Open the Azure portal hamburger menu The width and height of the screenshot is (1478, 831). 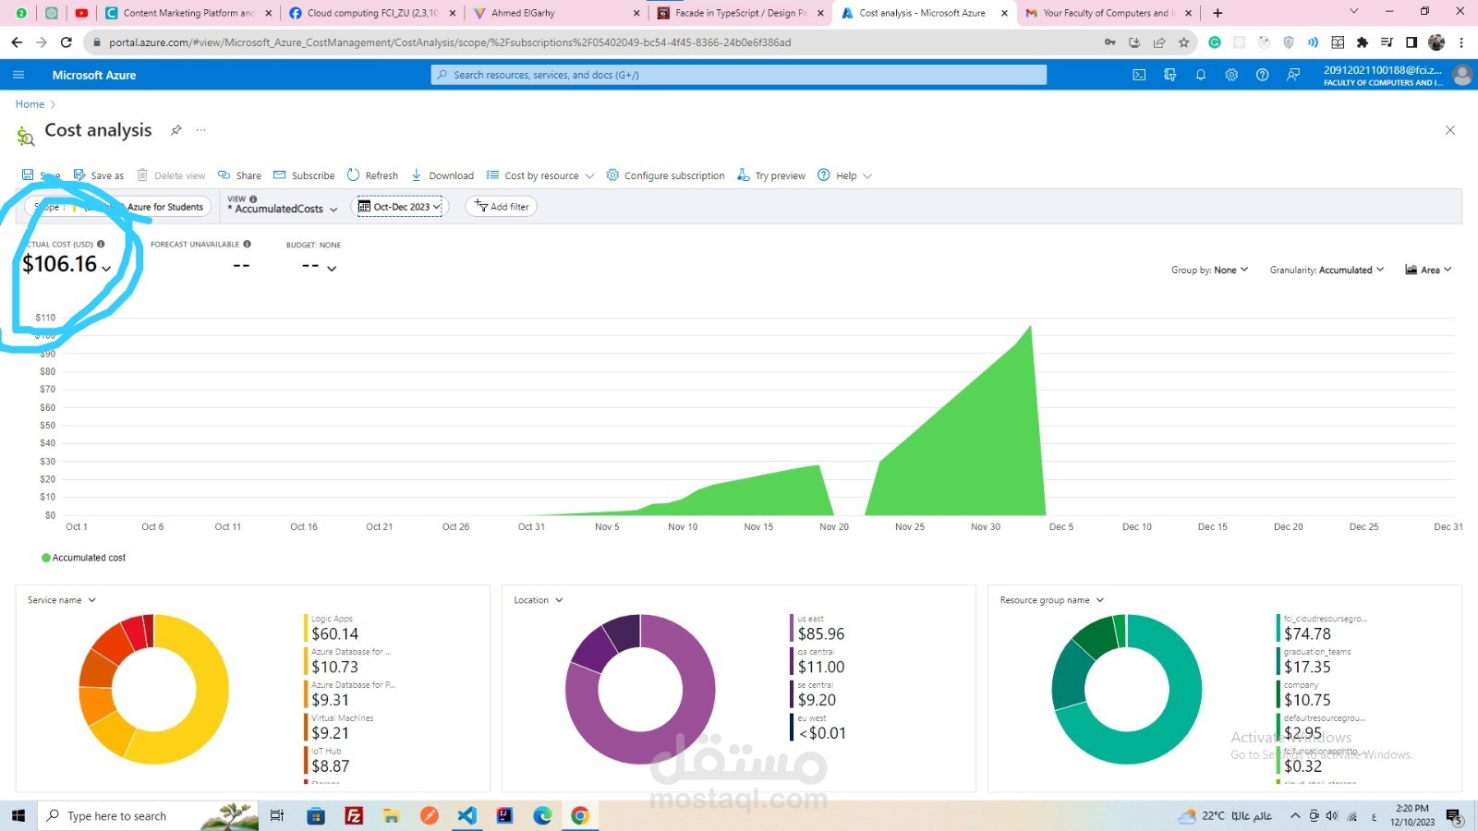click(x=18, y=75)
